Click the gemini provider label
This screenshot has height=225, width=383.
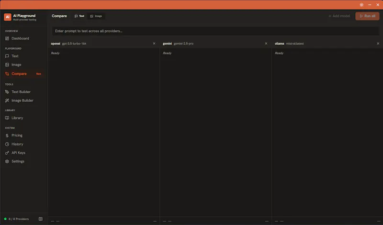coord(167,43)
